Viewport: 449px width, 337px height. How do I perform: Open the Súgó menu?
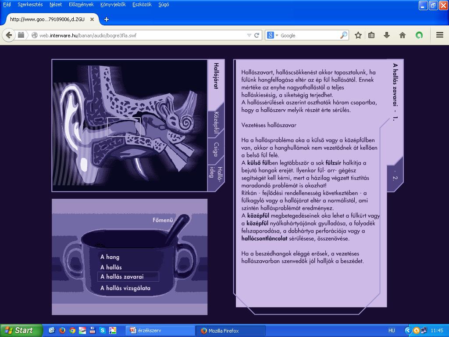pyautogui.click(x=164, y=4)
